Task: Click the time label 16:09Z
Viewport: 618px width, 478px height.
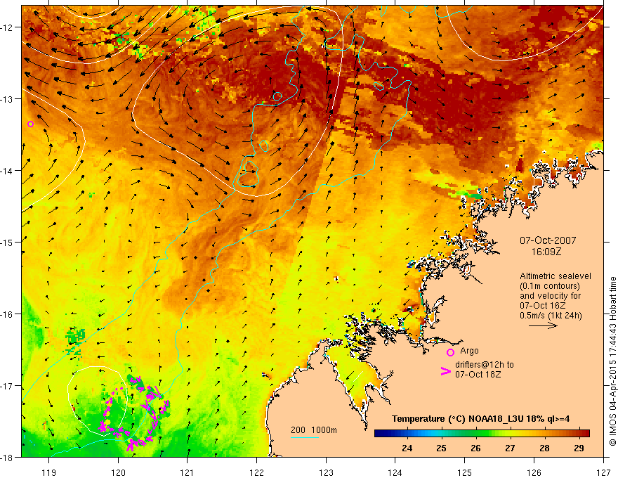Action: [546, 252]
